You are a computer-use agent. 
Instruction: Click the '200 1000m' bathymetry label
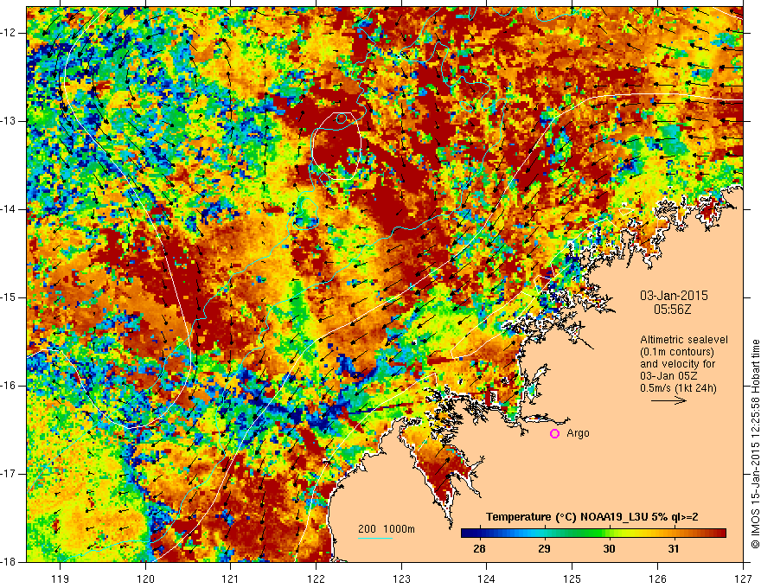(387, 529)
